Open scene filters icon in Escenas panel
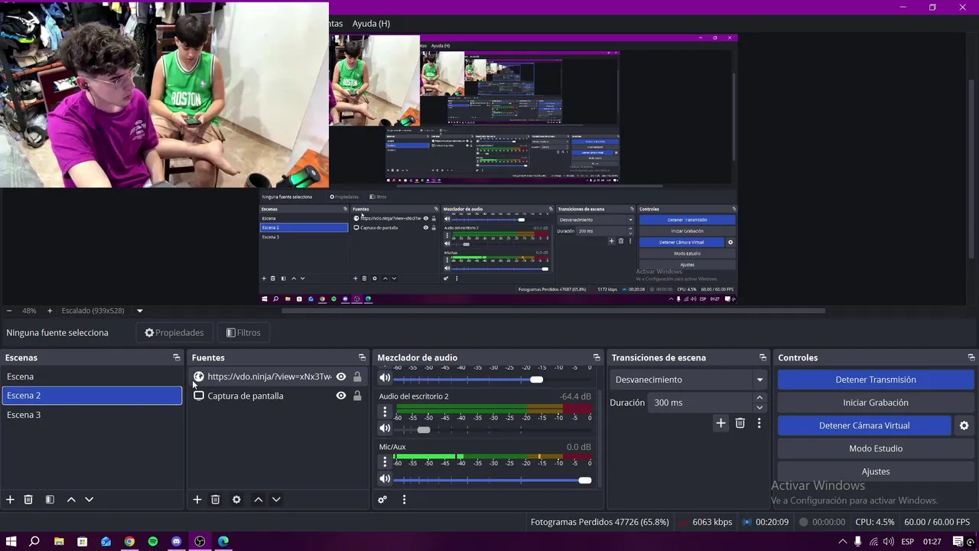This screenshot has width=979, height=551. (x=50, y=500)
